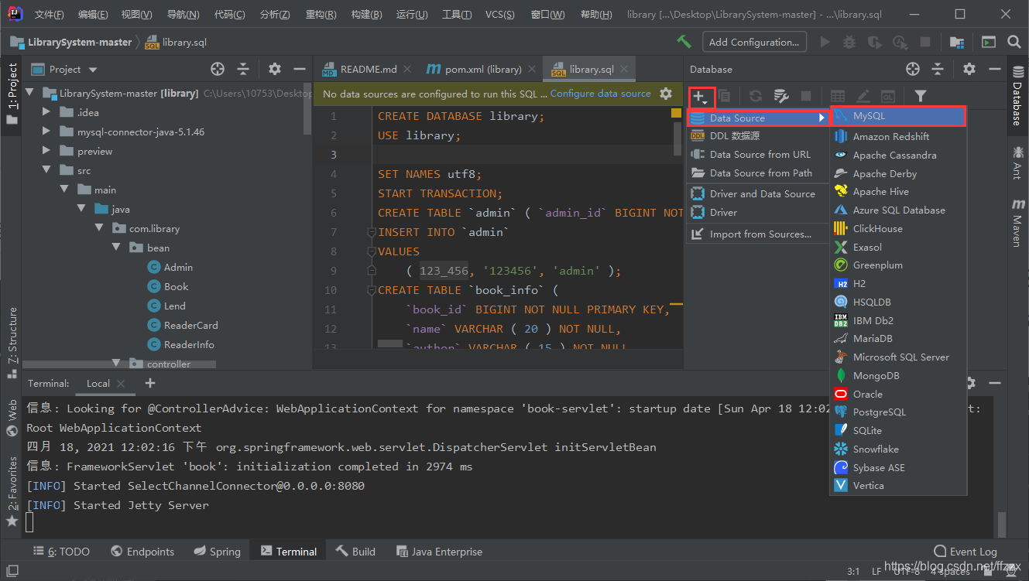Collapse the src folder

point(47,170)
